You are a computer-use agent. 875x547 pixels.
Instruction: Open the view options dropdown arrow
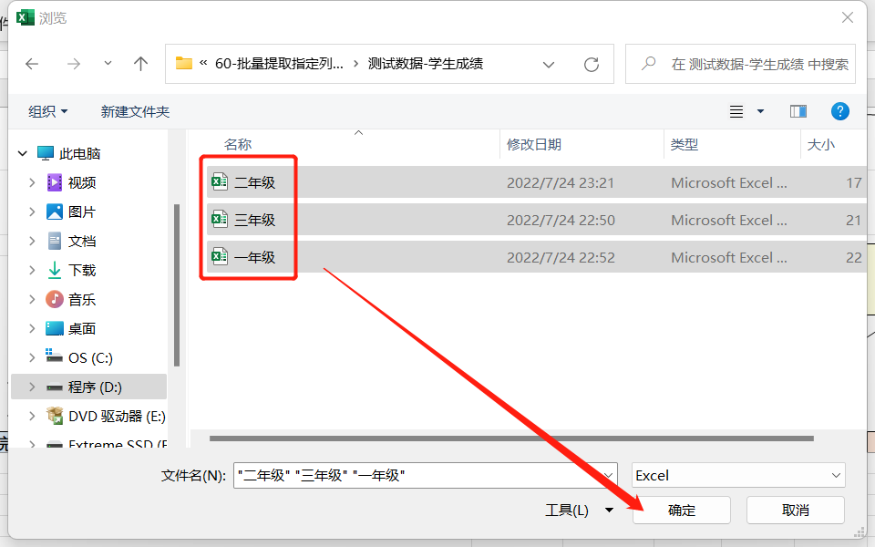(760, 111)
